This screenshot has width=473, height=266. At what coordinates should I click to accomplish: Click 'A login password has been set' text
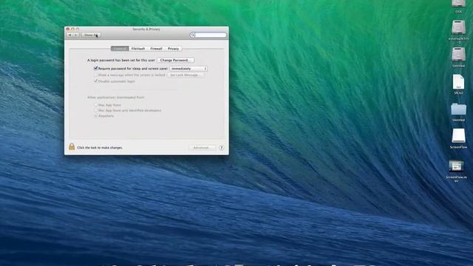121,61
